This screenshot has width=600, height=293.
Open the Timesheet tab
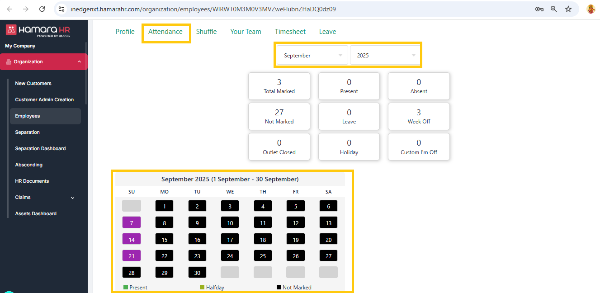(290, 32)
